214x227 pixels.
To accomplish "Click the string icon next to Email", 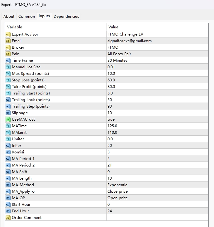I will point(8,41).
